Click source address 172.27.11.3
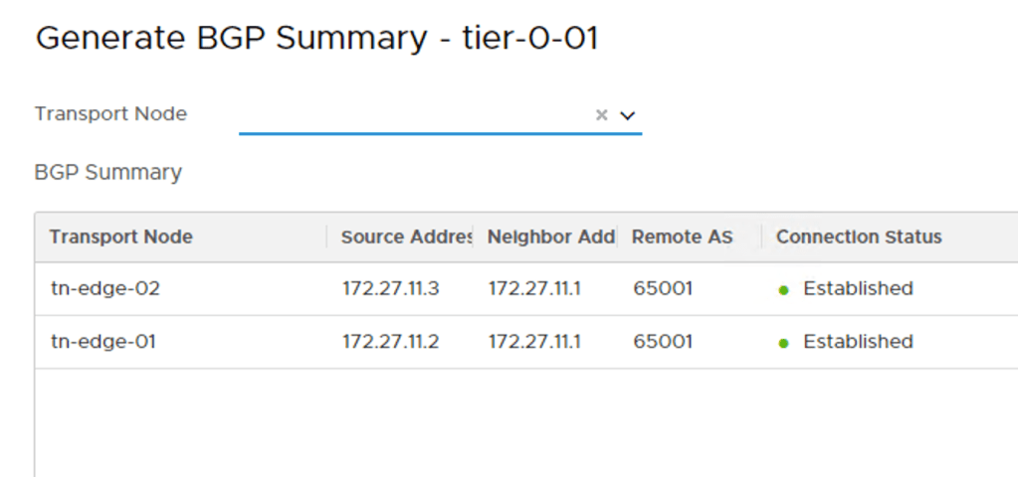This screenshot has height=477, width=1018. coord(391,289)
